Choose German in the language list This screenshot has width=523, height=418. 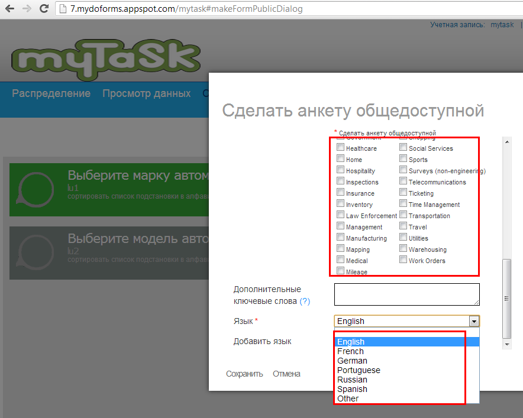pyautogui.click(x=352, y=361)
